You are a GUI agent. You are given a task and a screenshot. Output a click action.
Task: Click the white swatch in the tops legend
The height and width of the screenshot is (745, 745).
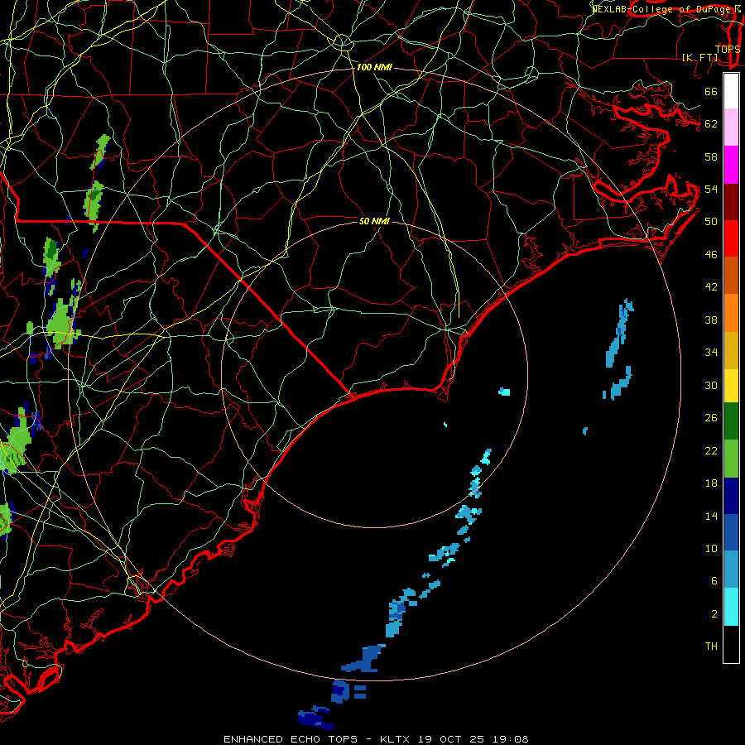pyautogui.click(x=731, y=91)
